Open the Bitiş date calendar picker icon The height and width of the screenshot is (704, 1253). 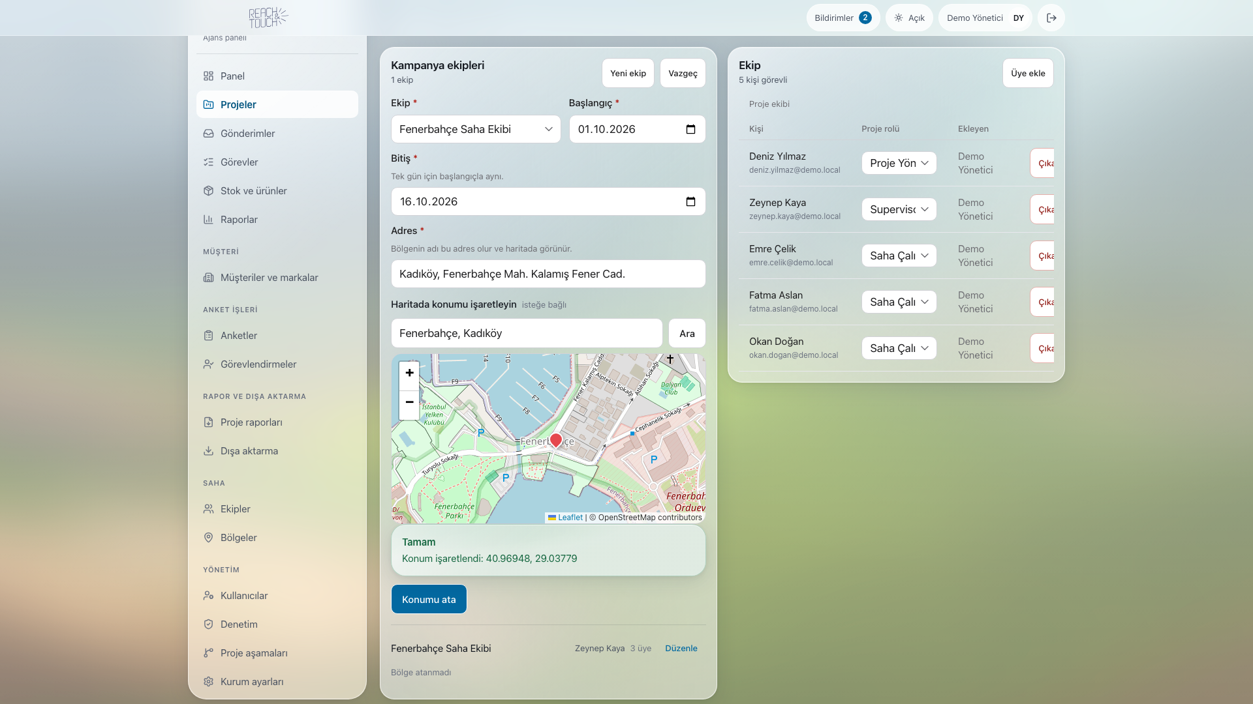(690, 201)
